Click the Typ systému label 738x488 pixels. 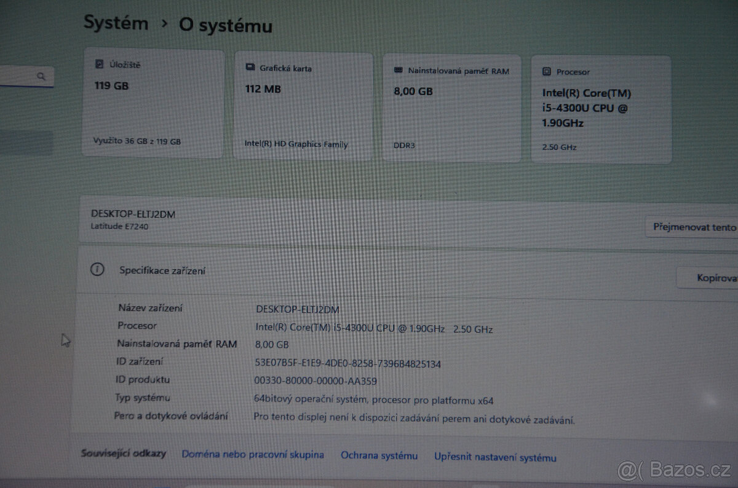[143, 398]
